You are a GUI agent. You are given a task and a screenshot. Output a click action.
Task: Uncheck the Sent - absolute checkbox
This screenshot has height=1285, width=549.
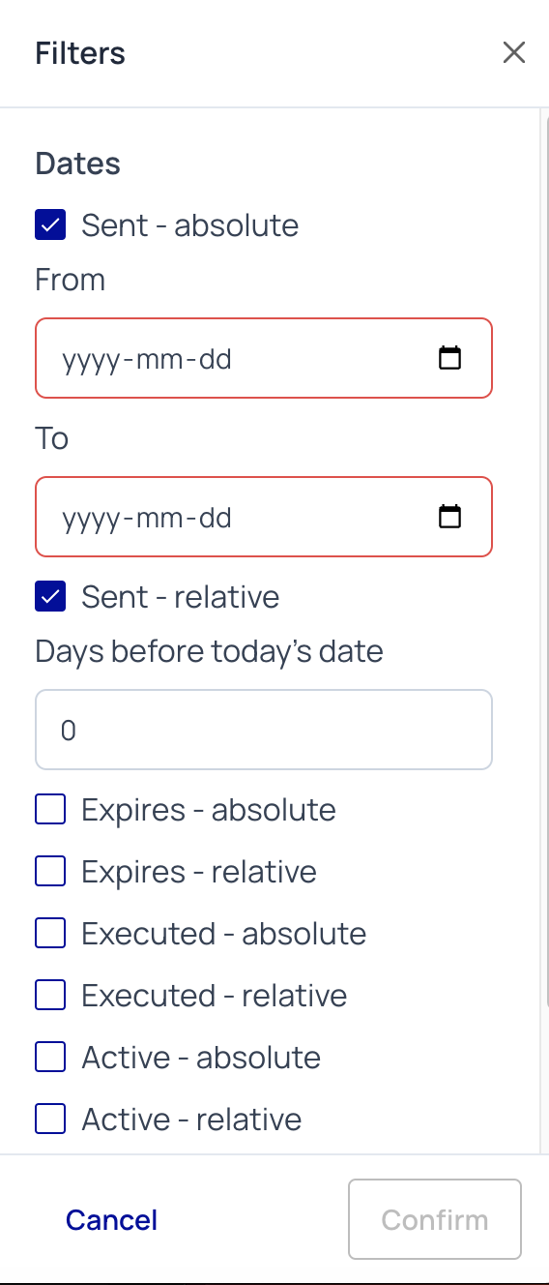[x=50, y=225]
